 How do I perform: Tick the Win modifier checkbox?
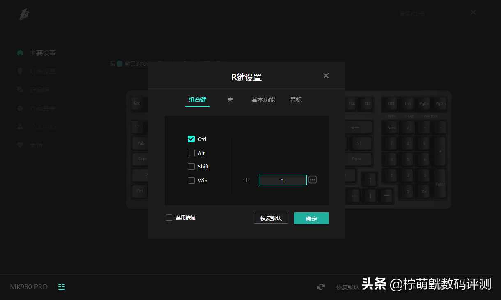coord(191,180)
